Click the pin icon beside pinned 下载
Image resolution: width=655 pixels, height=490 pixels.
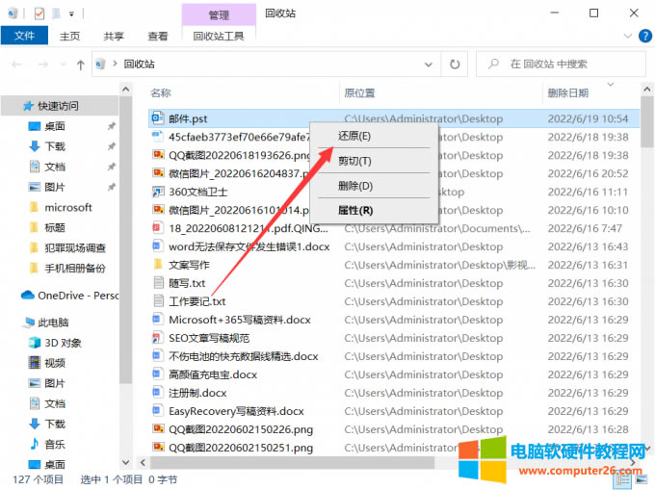111,146
